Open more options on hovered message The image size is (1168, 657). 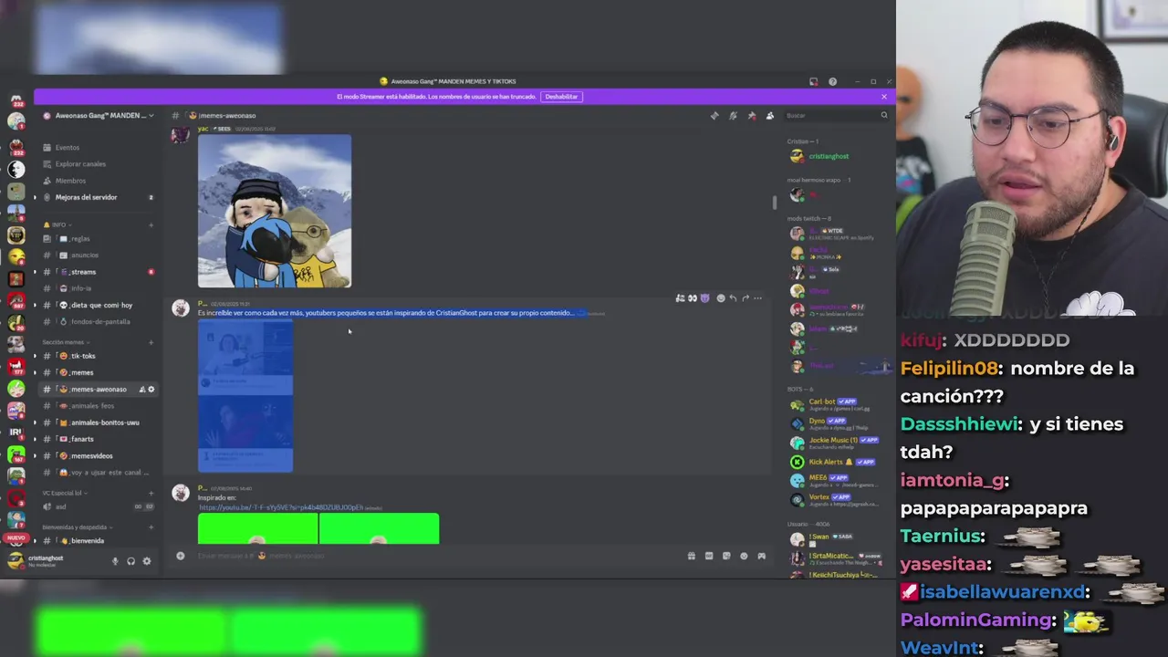(757, 298)
